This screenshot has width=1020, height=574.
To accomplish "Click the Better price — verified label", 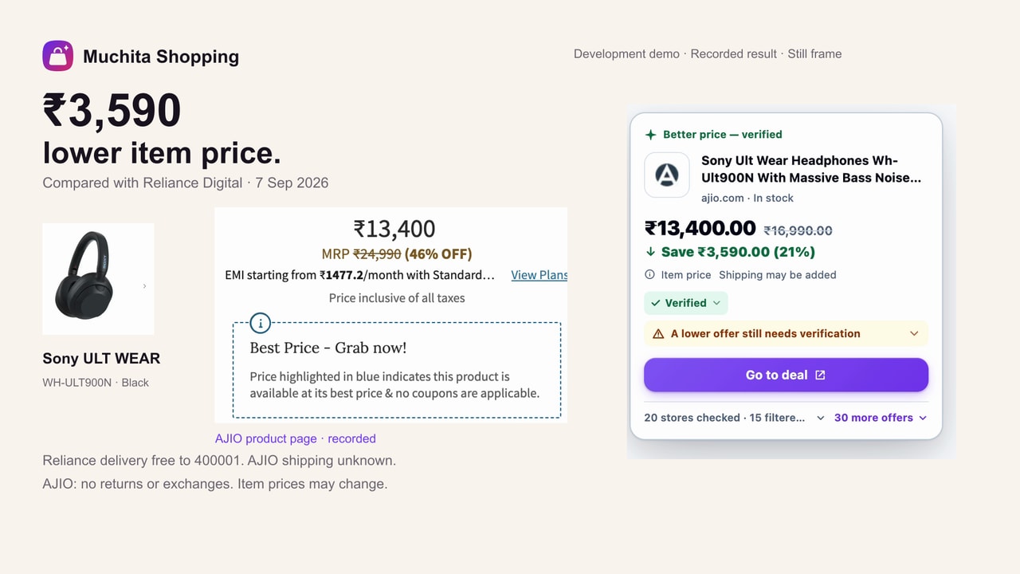I will pyautogui.click(x=723, y=135).
